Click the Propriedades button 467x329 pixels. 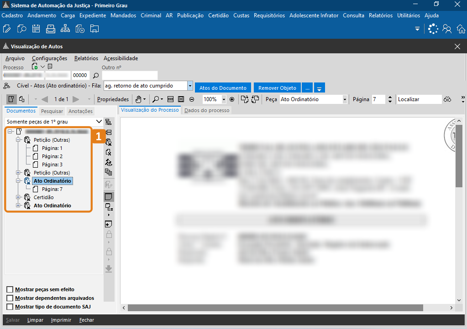[x=113, y=99]
